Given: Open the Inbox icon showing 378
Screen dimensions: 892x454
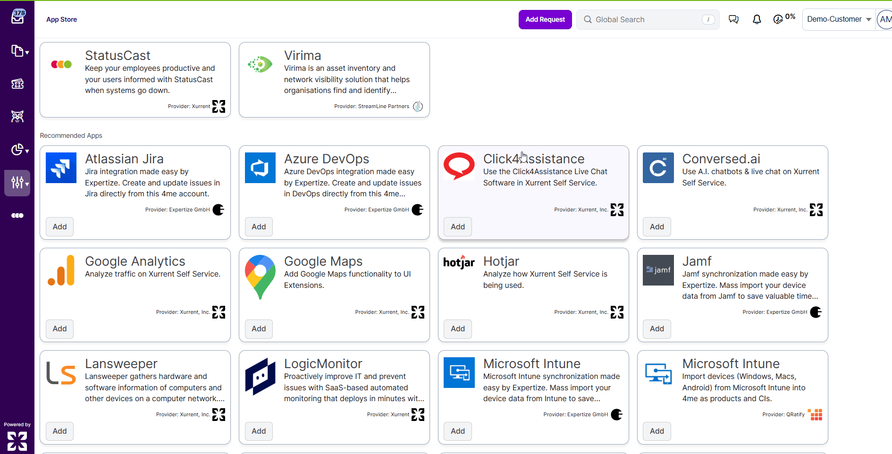Looking at the screenshot, I should click(17, 17).
